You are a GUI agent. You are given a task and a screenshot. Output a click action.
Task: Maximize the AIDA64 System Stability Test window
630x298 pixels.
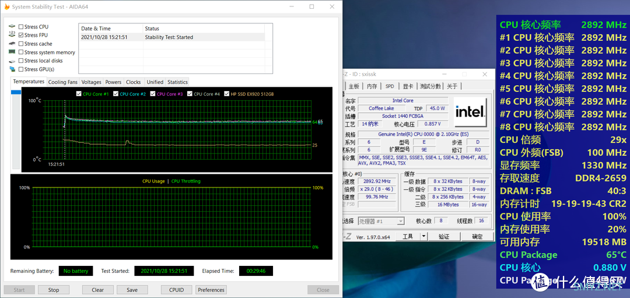pos(311,7)
